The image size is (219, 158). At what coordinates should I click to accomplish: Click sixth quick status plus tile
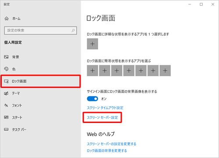pyautogui.click(x=153, y=70)
